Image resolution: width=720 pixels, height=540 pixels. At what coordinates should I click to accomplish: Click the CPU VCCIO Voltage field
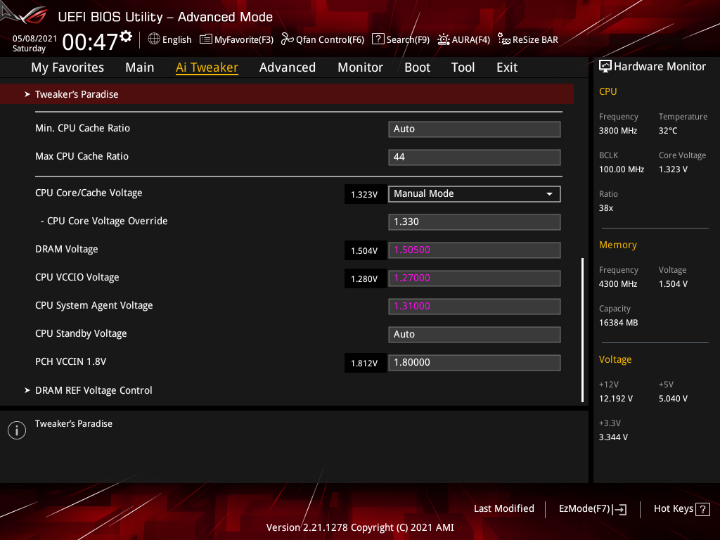point(475,278)
